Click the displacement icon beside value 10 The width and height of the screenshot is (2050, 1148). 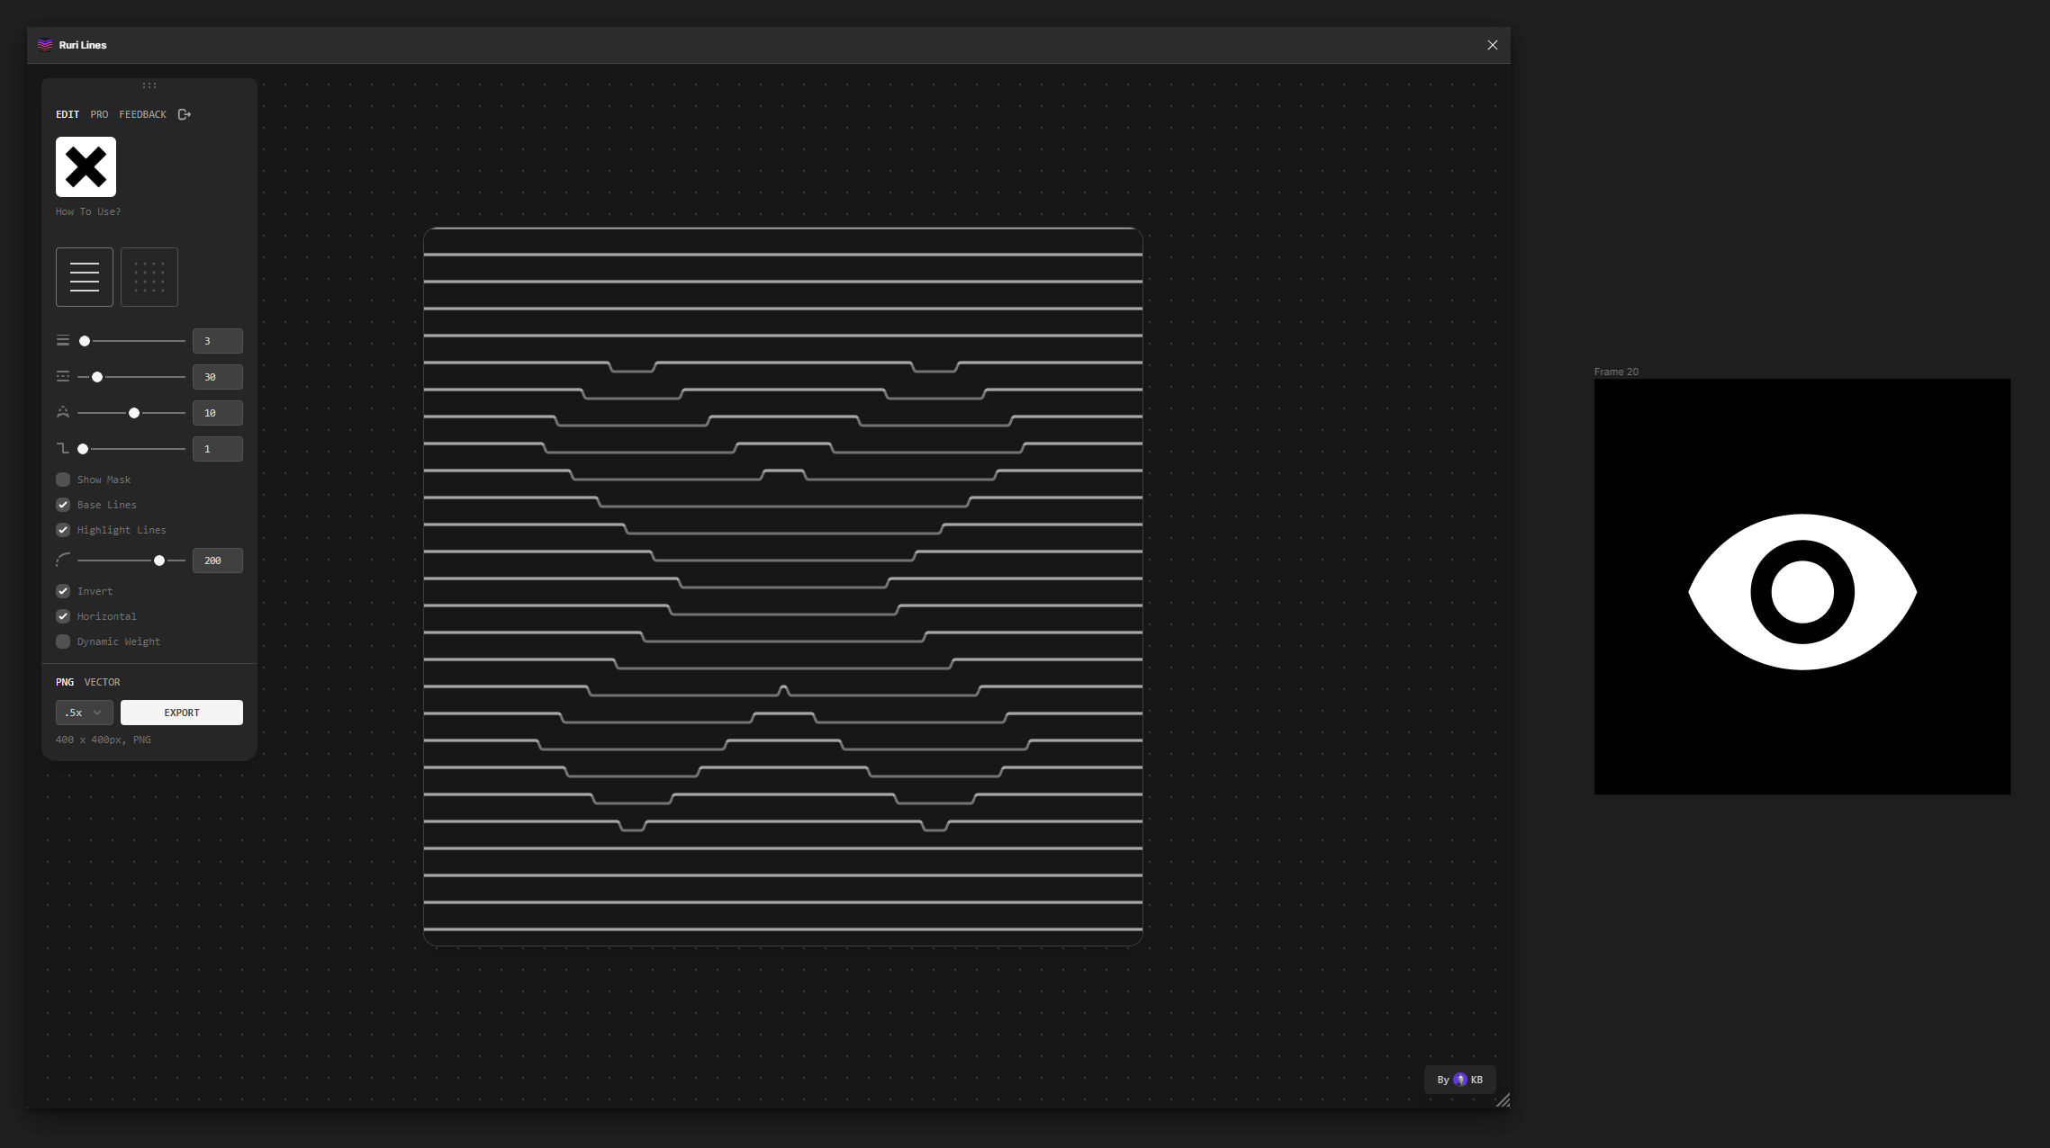click(63, 412)
